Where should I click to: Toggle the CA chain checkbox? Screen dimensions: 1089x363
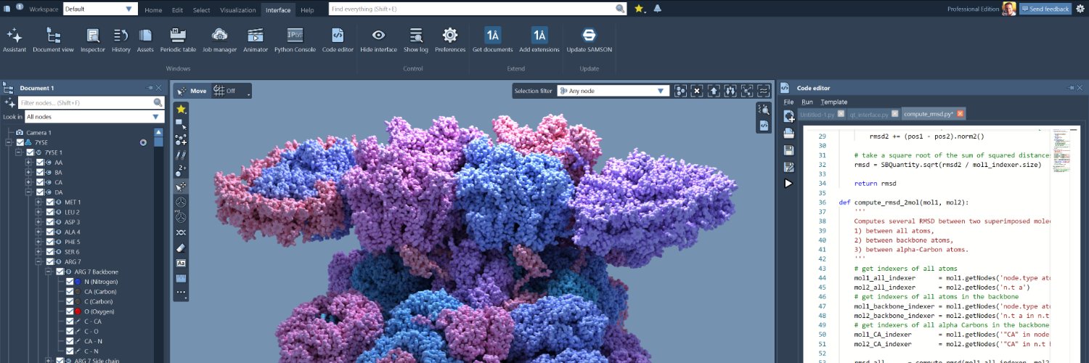point(40,182)
